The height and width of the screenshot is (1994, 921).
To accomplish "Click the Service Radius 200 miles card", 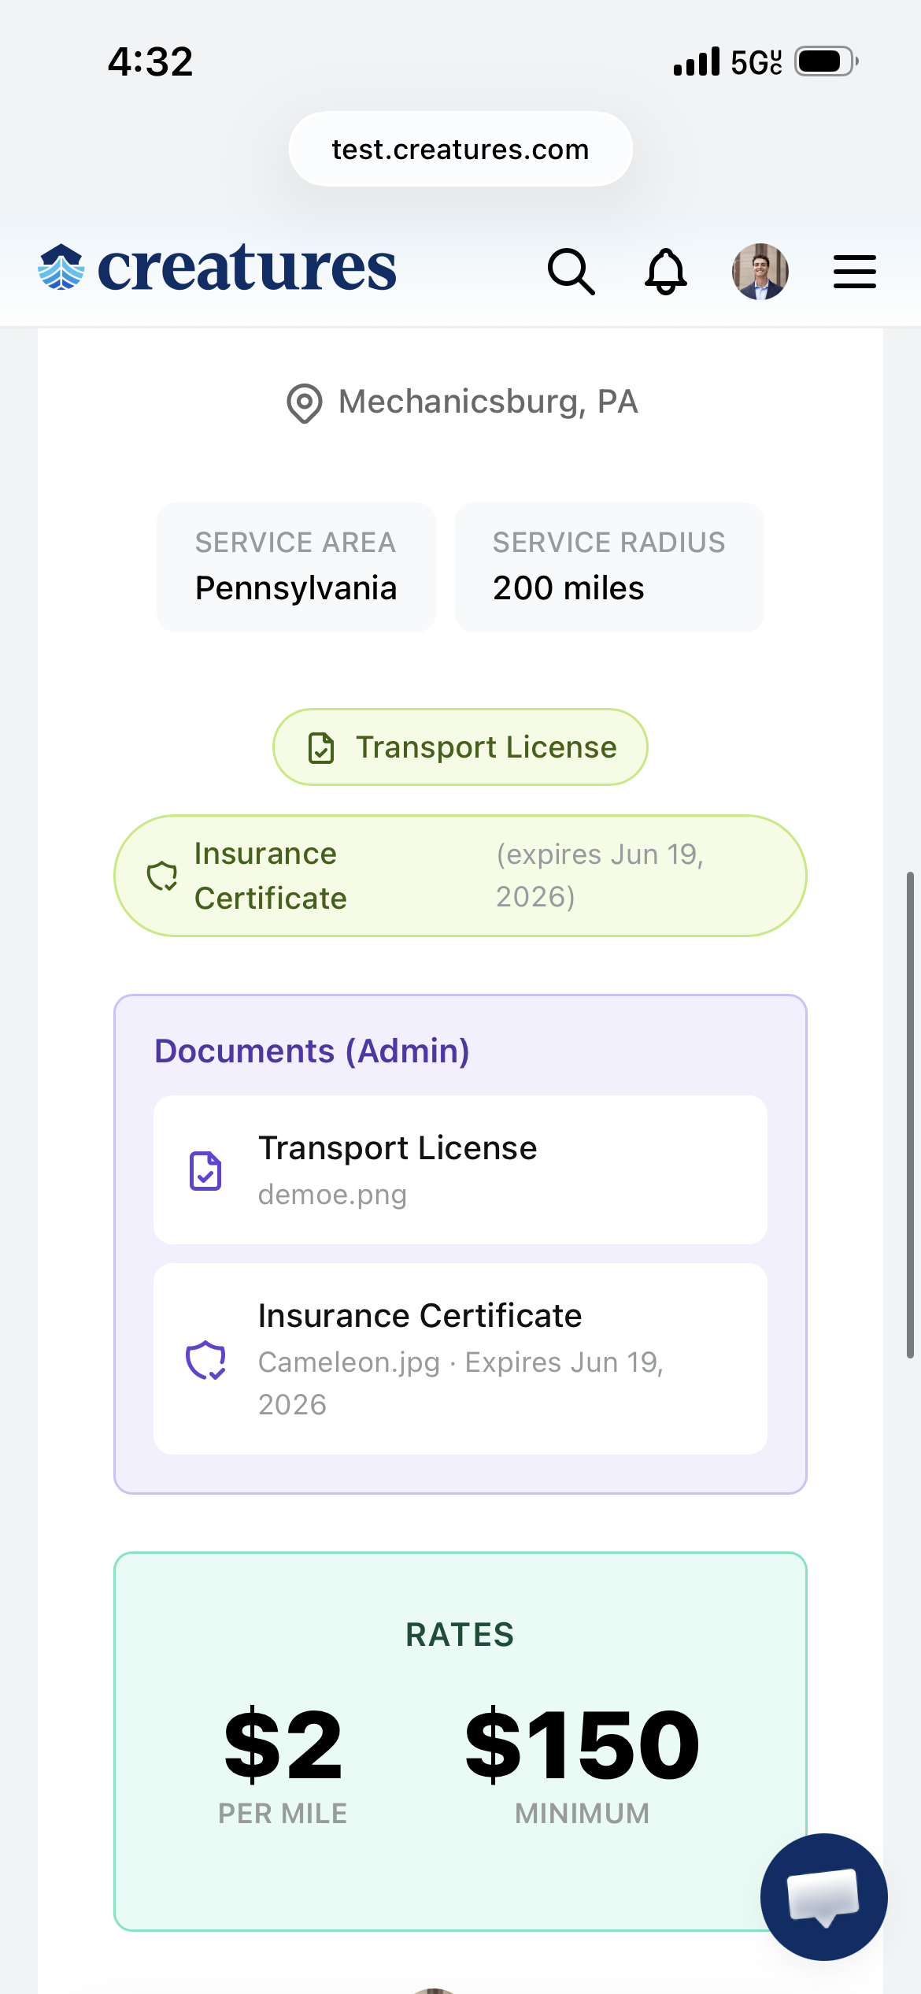I will click(609, 567).
